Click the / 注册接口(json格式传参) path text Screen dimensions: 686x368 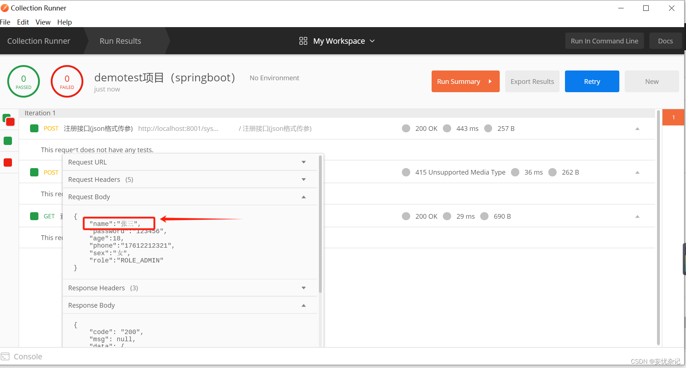[x=275, y=128]
